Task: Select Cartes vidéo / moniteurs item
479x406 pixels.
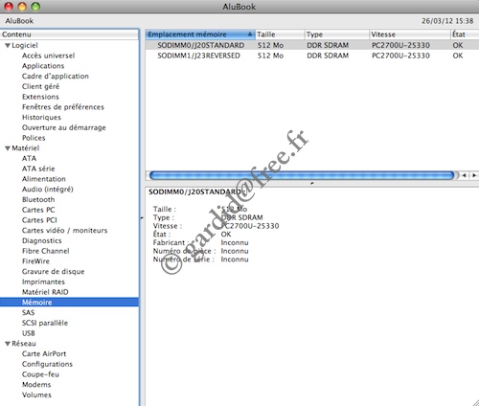Action: (64, 231)
